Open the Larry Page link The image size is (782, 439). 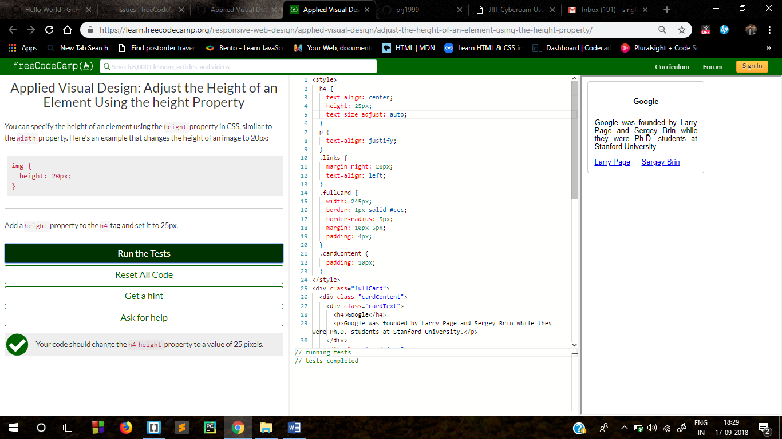point(612,162)
